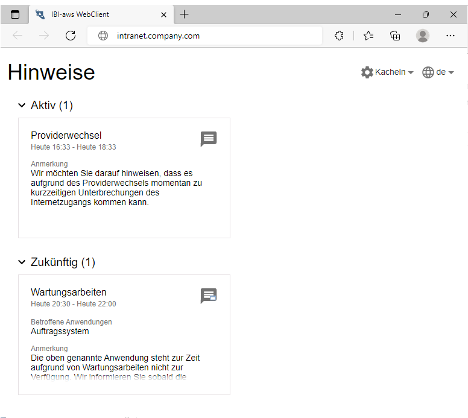The height and width of the screenshot is (418, 468).
Task: Close the IBI-aws WebClient tab
Action: click(163, 14)
